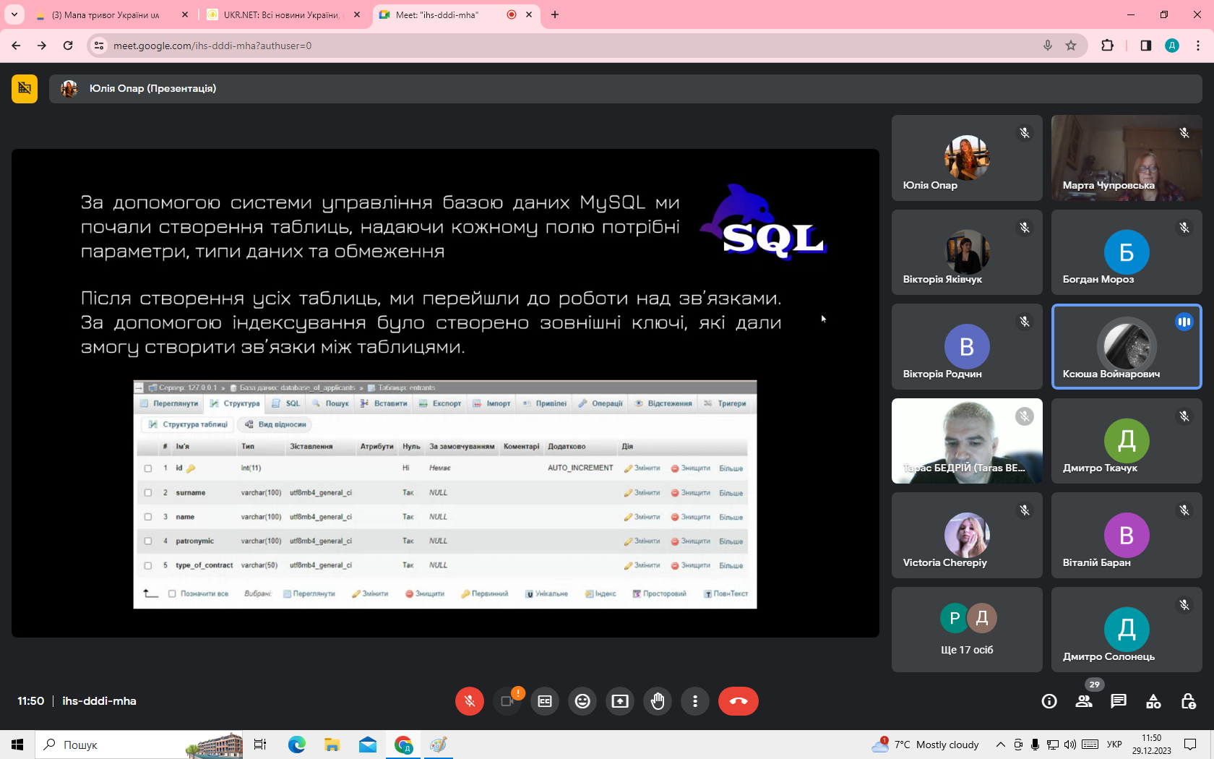Select Ксюша Войнарович video tile
This screenshot has height=759, width=1214.
[x=1126, y=347]
